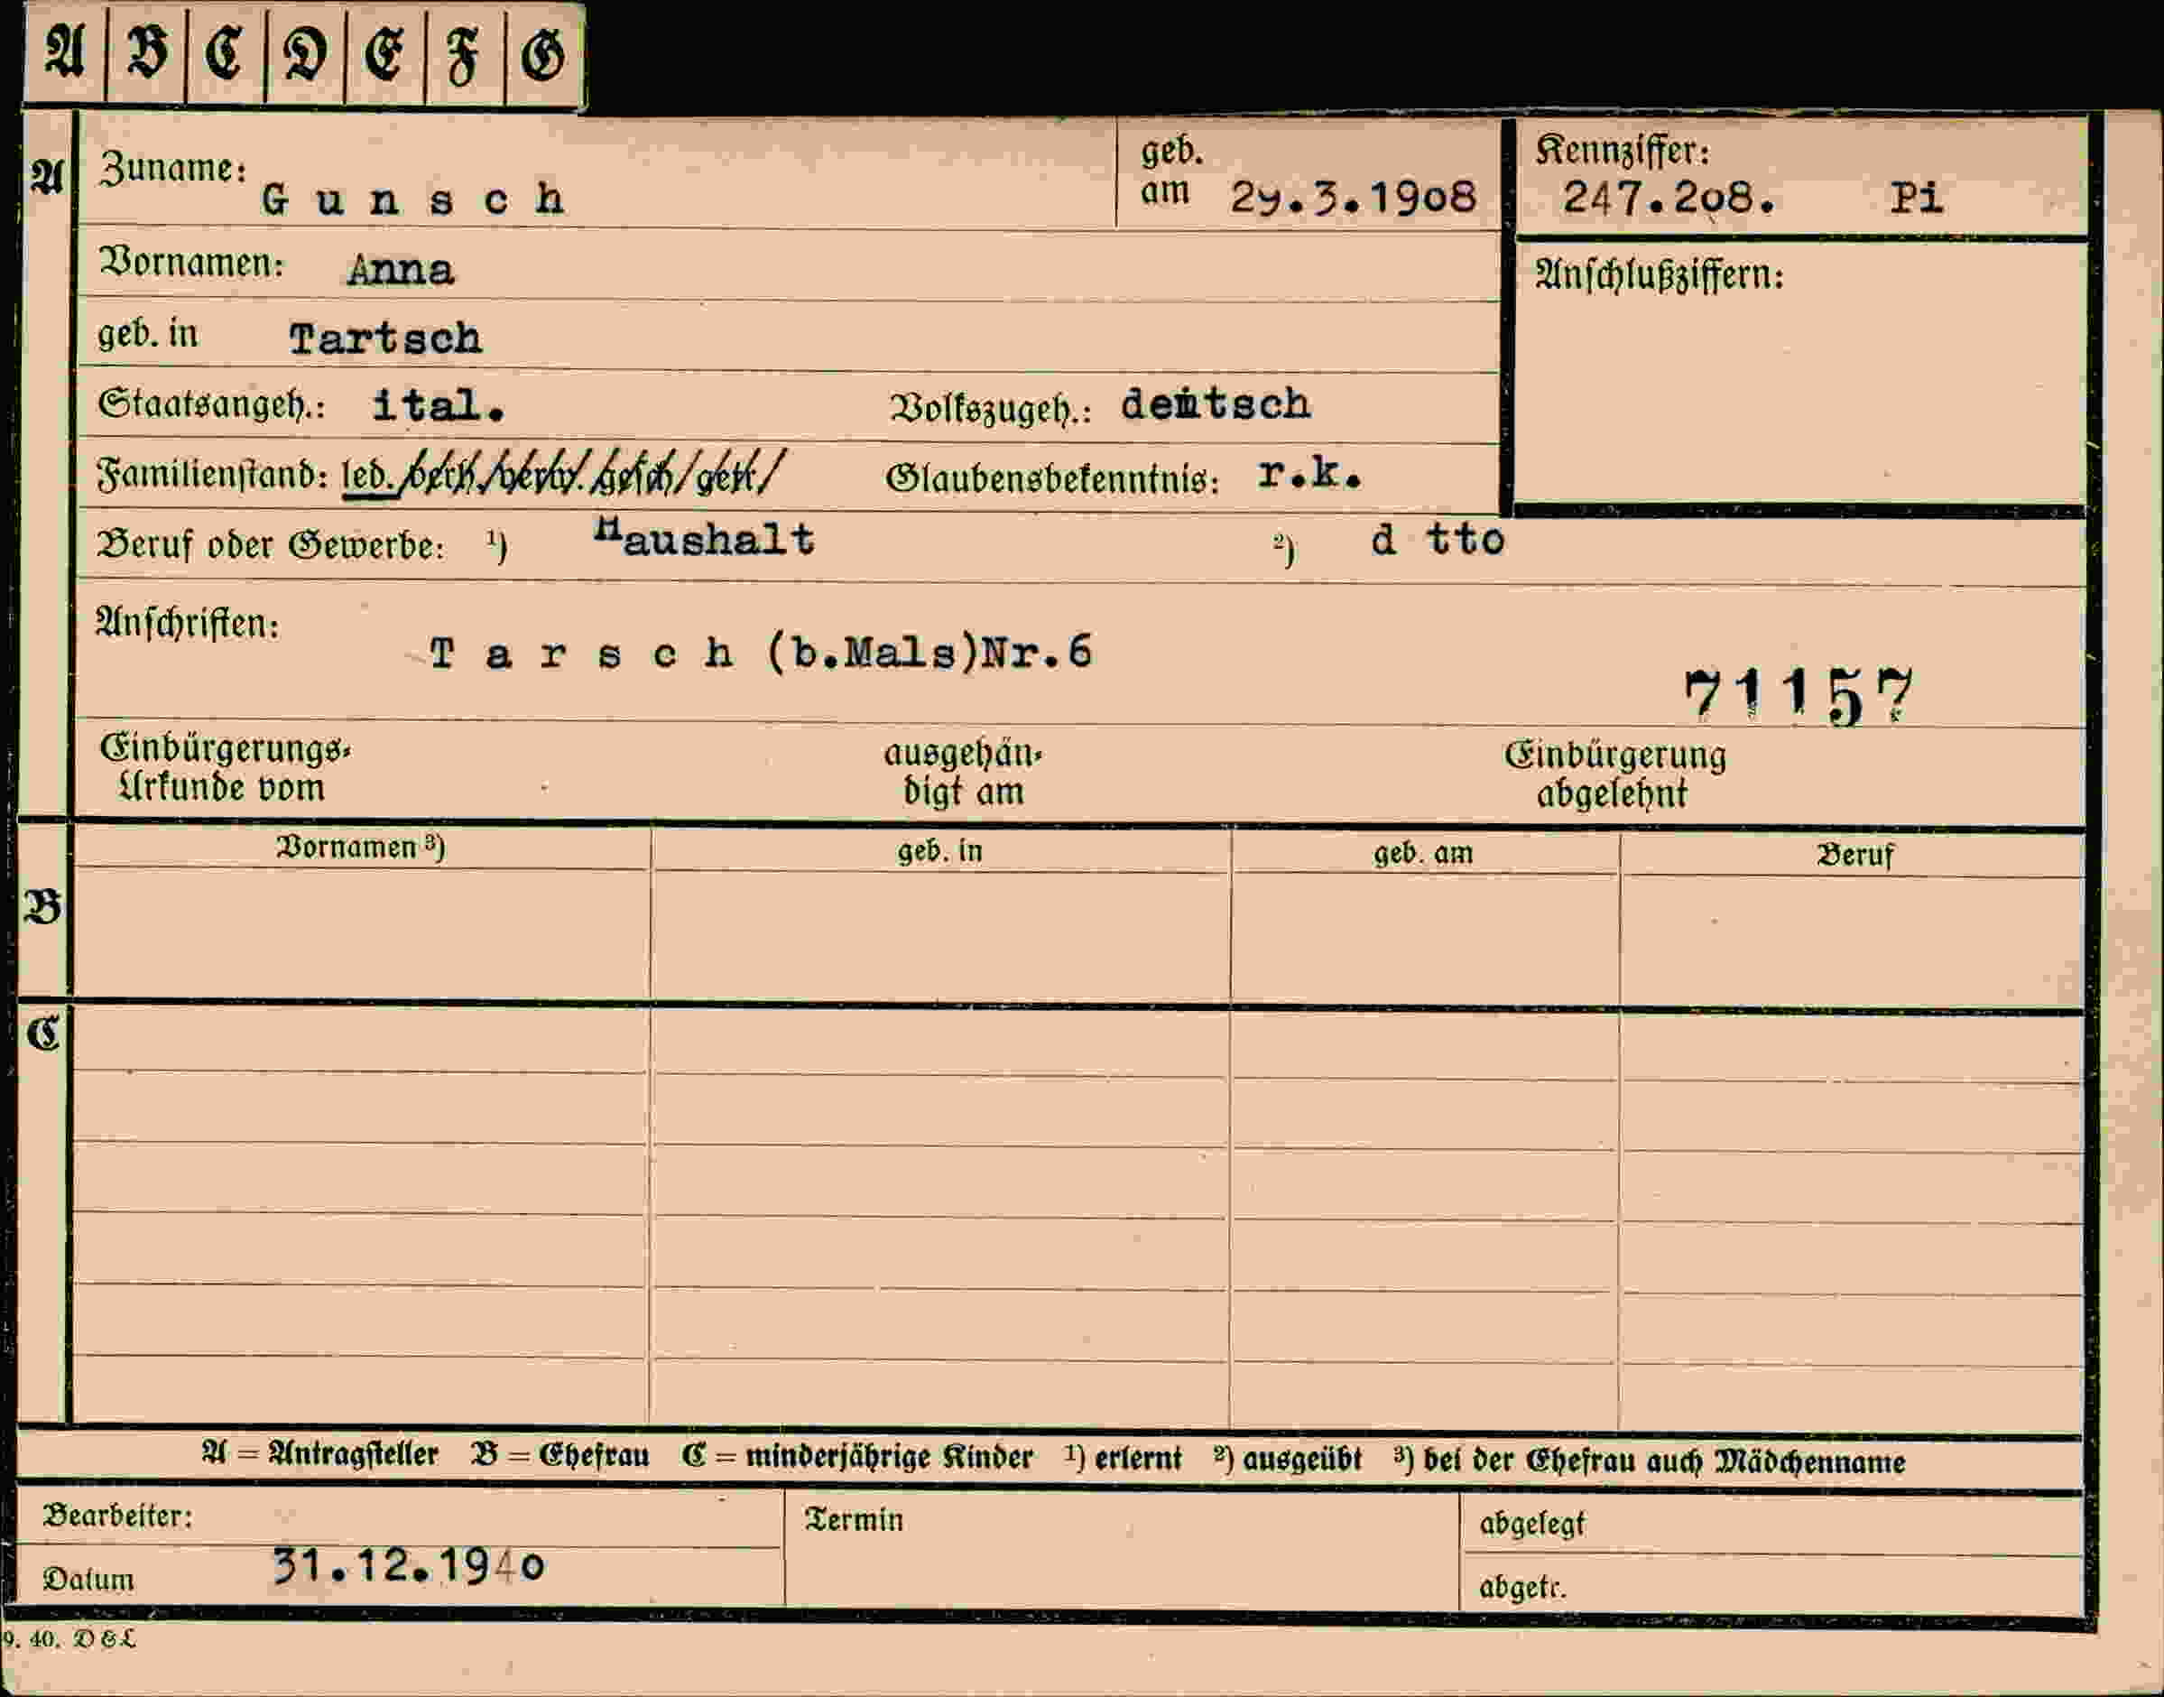Click the "Termin" label
Image resolution: width=2164 pixels, height=1697 pixels.
click(854, 1520)
